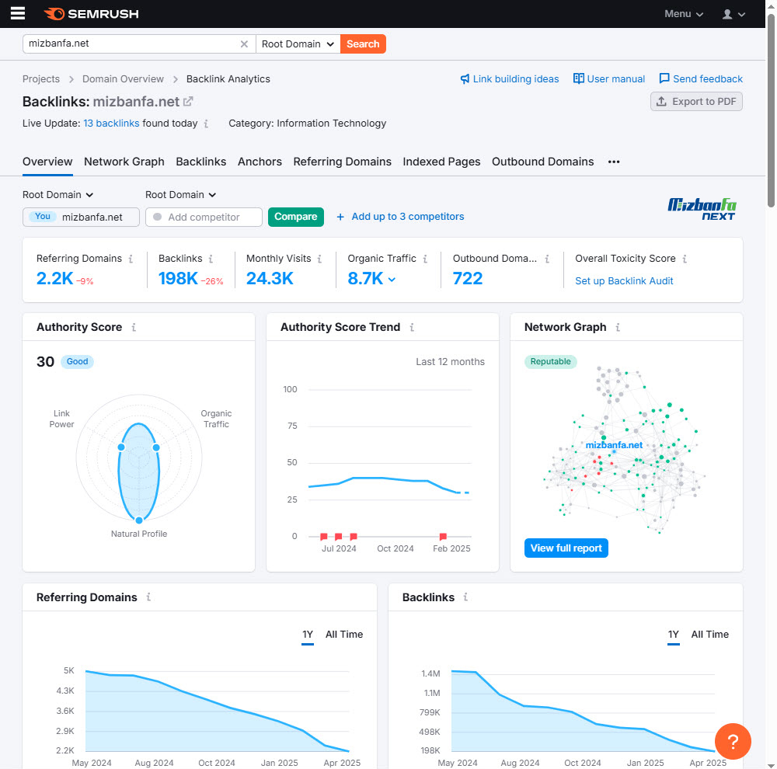Click Export to PDF button
Screen dimensions: 777x769
696,102
